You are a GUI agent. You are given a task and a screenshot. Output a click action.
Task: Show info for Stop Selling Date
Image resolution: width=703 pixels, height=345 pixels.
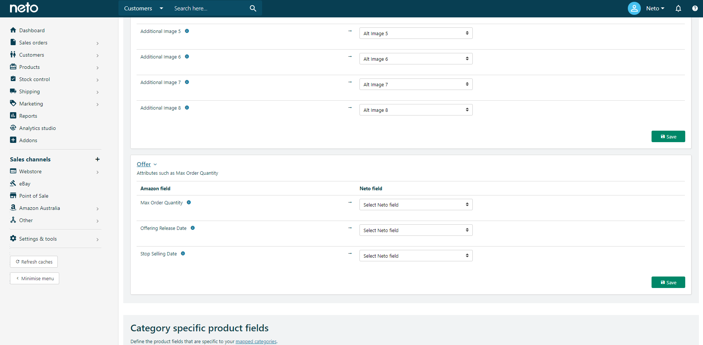click(183, 254)
